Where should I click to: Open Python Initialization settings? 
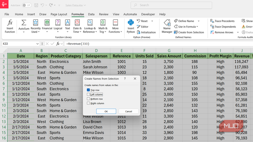tap(146, 32)
